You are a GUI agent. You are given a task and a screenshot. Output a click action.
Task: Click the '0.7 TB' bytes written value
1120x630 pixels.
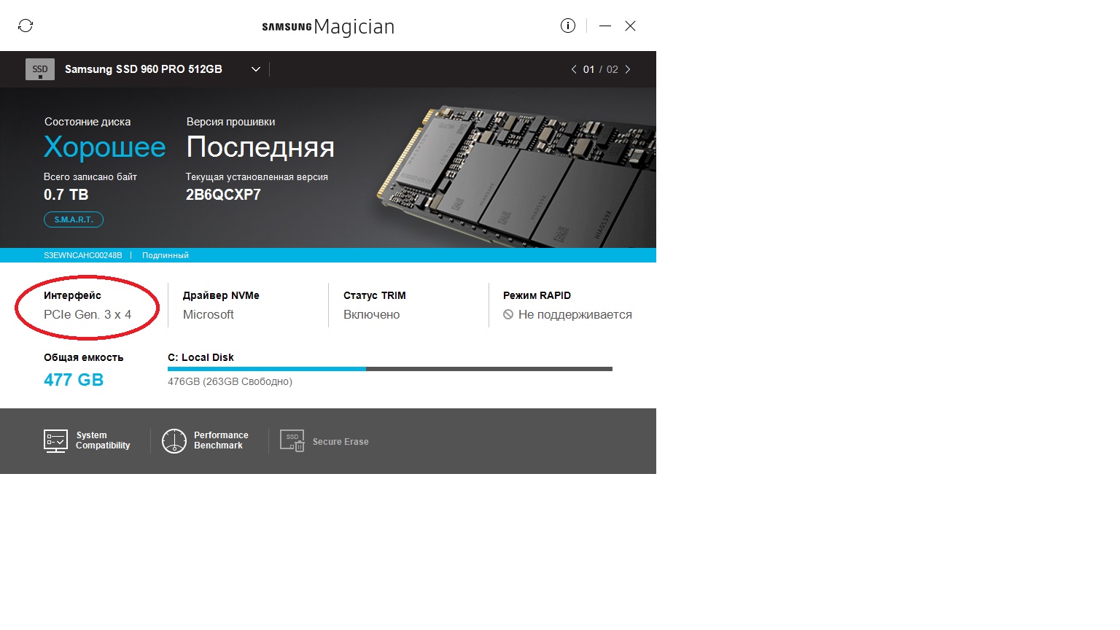(66, 195)
